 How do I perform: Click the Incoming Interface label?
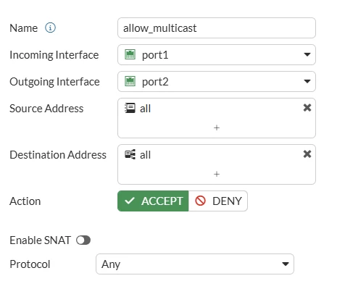coord(54,55)
